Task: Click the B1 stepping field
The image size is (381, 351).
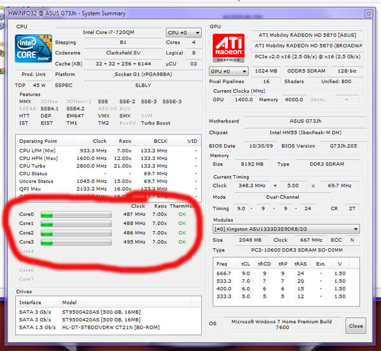Action: tap(123, 43)
